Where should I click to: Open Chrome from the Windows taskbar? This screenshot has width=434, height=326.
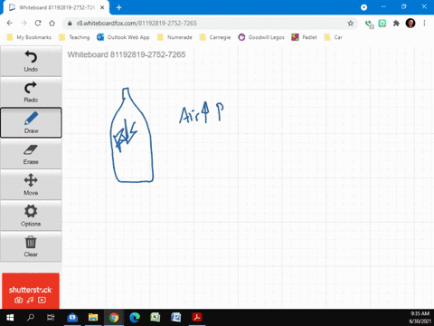114,317
